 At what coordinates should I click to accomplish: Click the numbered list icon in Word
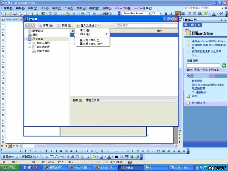189,14
